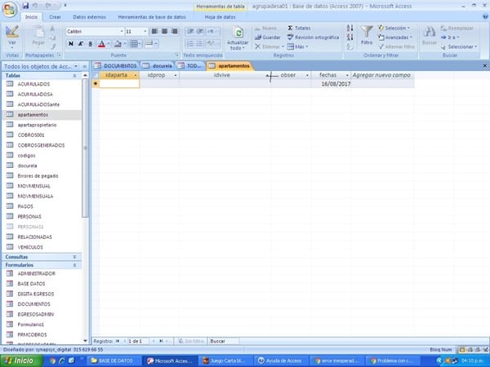This screenshot has height=367, width=490.
Task: Open idprop column dropdown arrow
Action: 175,75
